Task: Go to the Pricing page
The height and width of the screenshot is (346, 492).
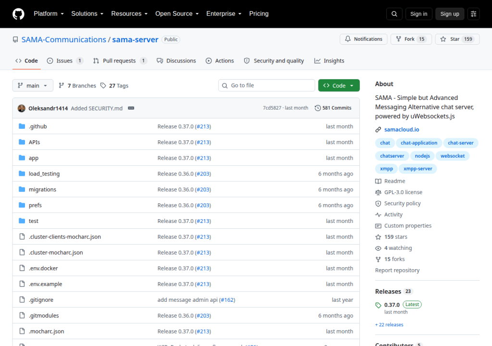Action: pos(258,14)
